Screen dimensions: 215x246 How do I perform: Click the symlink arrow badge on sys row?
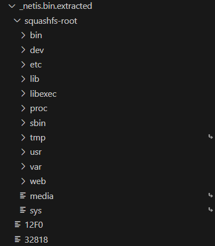tap(211, 210)
